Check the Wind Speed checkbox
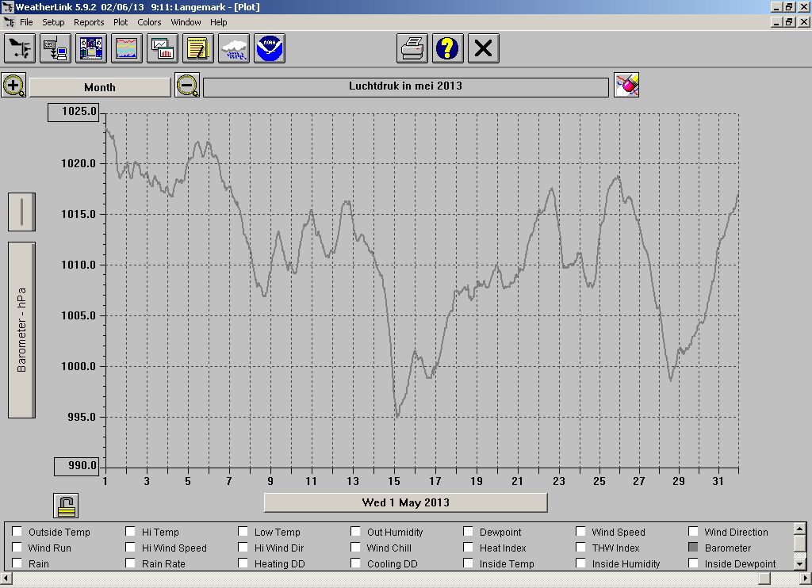The height and width of the screenshot is (588, 812). pos(581,532)
